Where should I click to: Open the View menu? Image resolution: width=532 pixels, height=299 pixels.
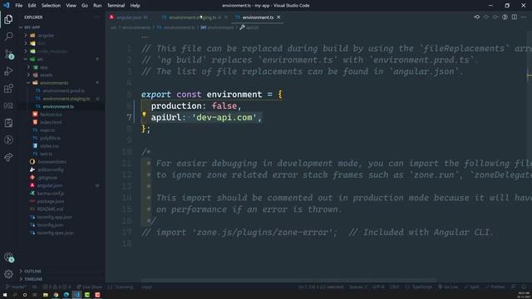71,6
